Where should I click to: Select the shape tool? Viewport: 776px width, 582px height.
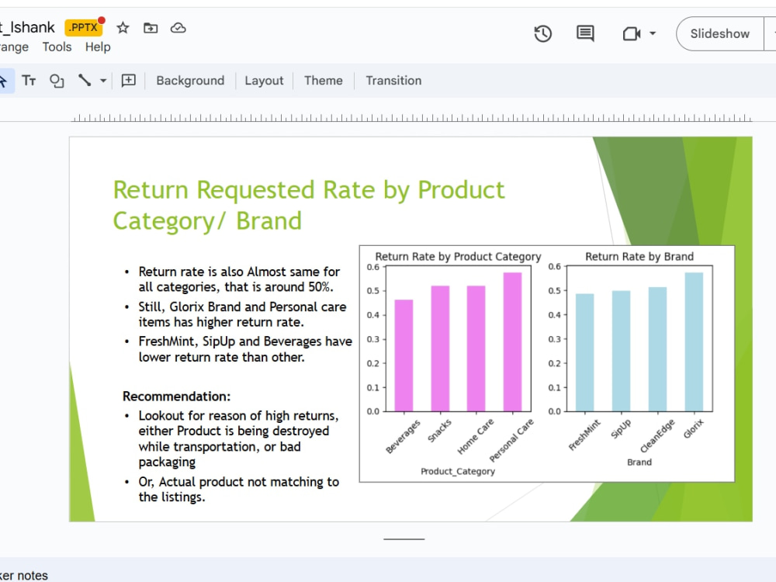(x=57, y=80)
